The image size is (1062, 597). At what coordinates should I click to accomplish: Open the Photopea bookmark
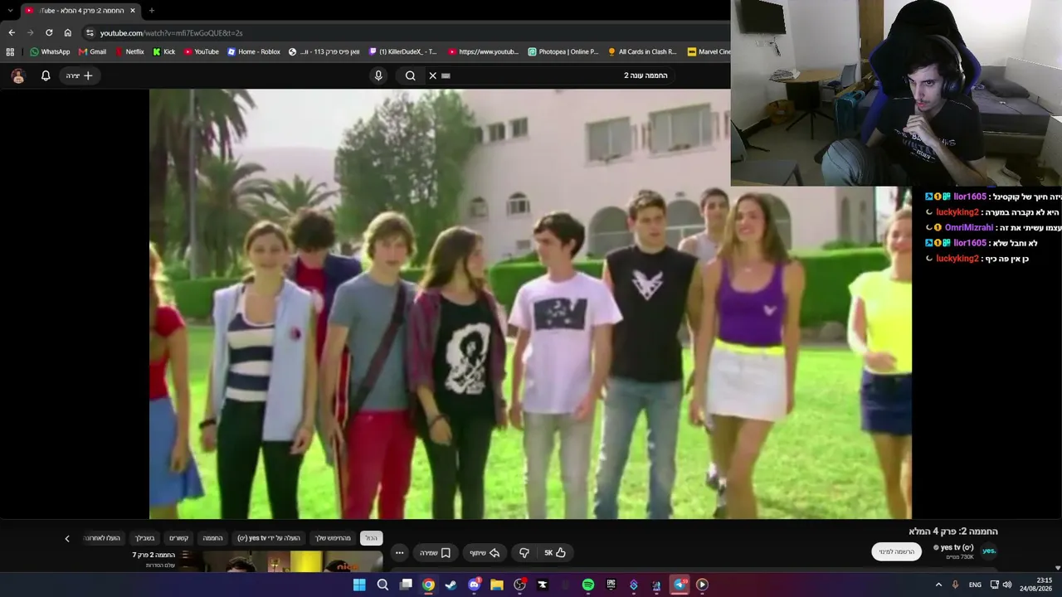[x=563, y=51]
